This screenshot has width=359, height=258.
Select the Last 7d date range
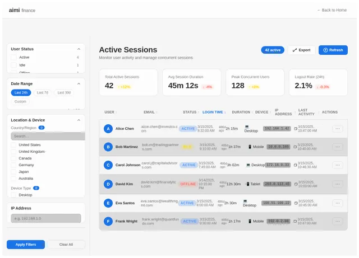pos(43,92)
